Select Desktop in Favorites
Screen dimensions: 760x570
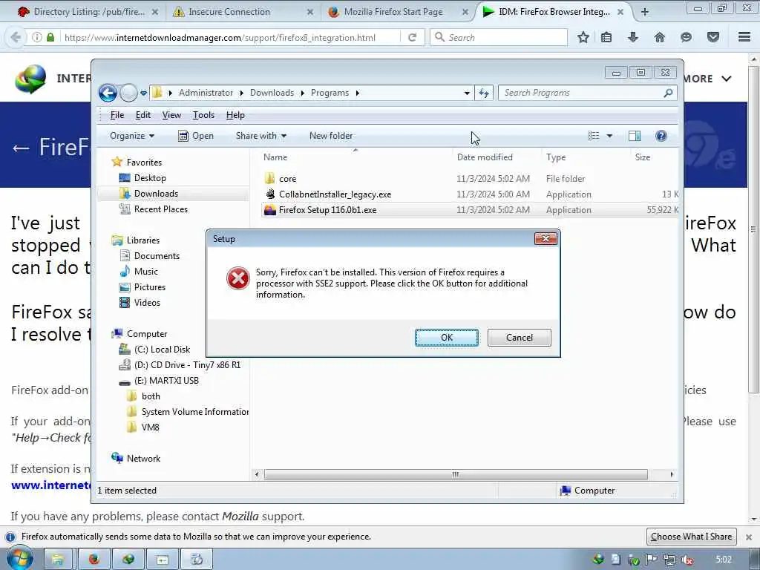(150, 178)
